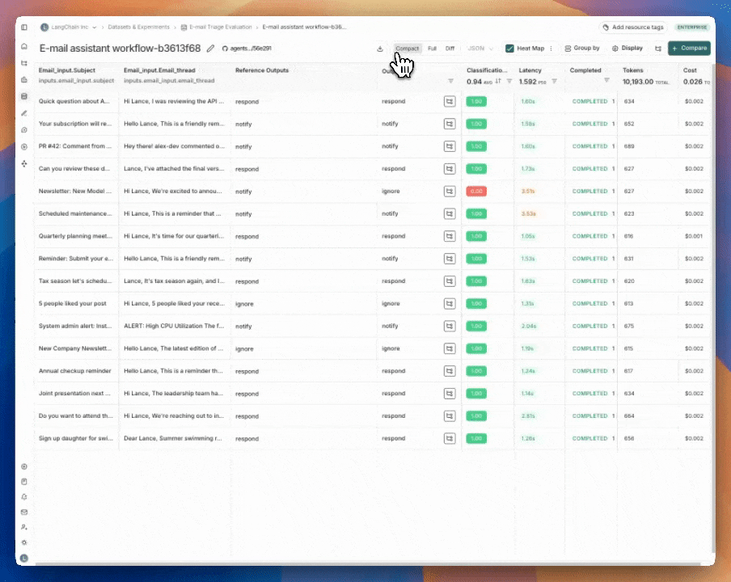This screenshot has height=582, width=731.
Task: Click 'Dear Lance, Summer swimming r...' cell
Action: tap(172, 438)
